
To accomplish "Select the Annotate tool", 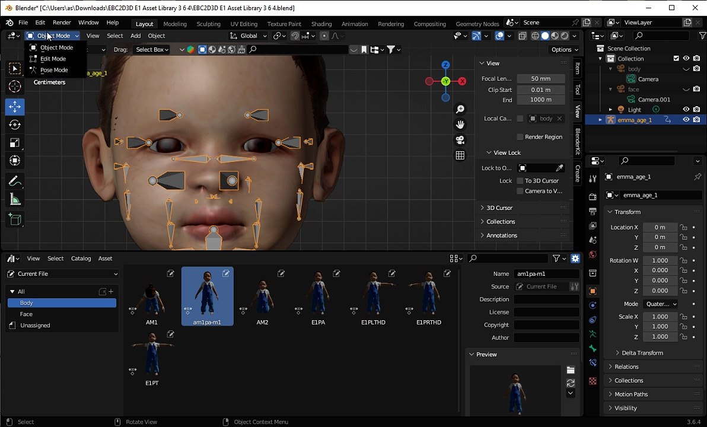I will (x=14, y=181).
